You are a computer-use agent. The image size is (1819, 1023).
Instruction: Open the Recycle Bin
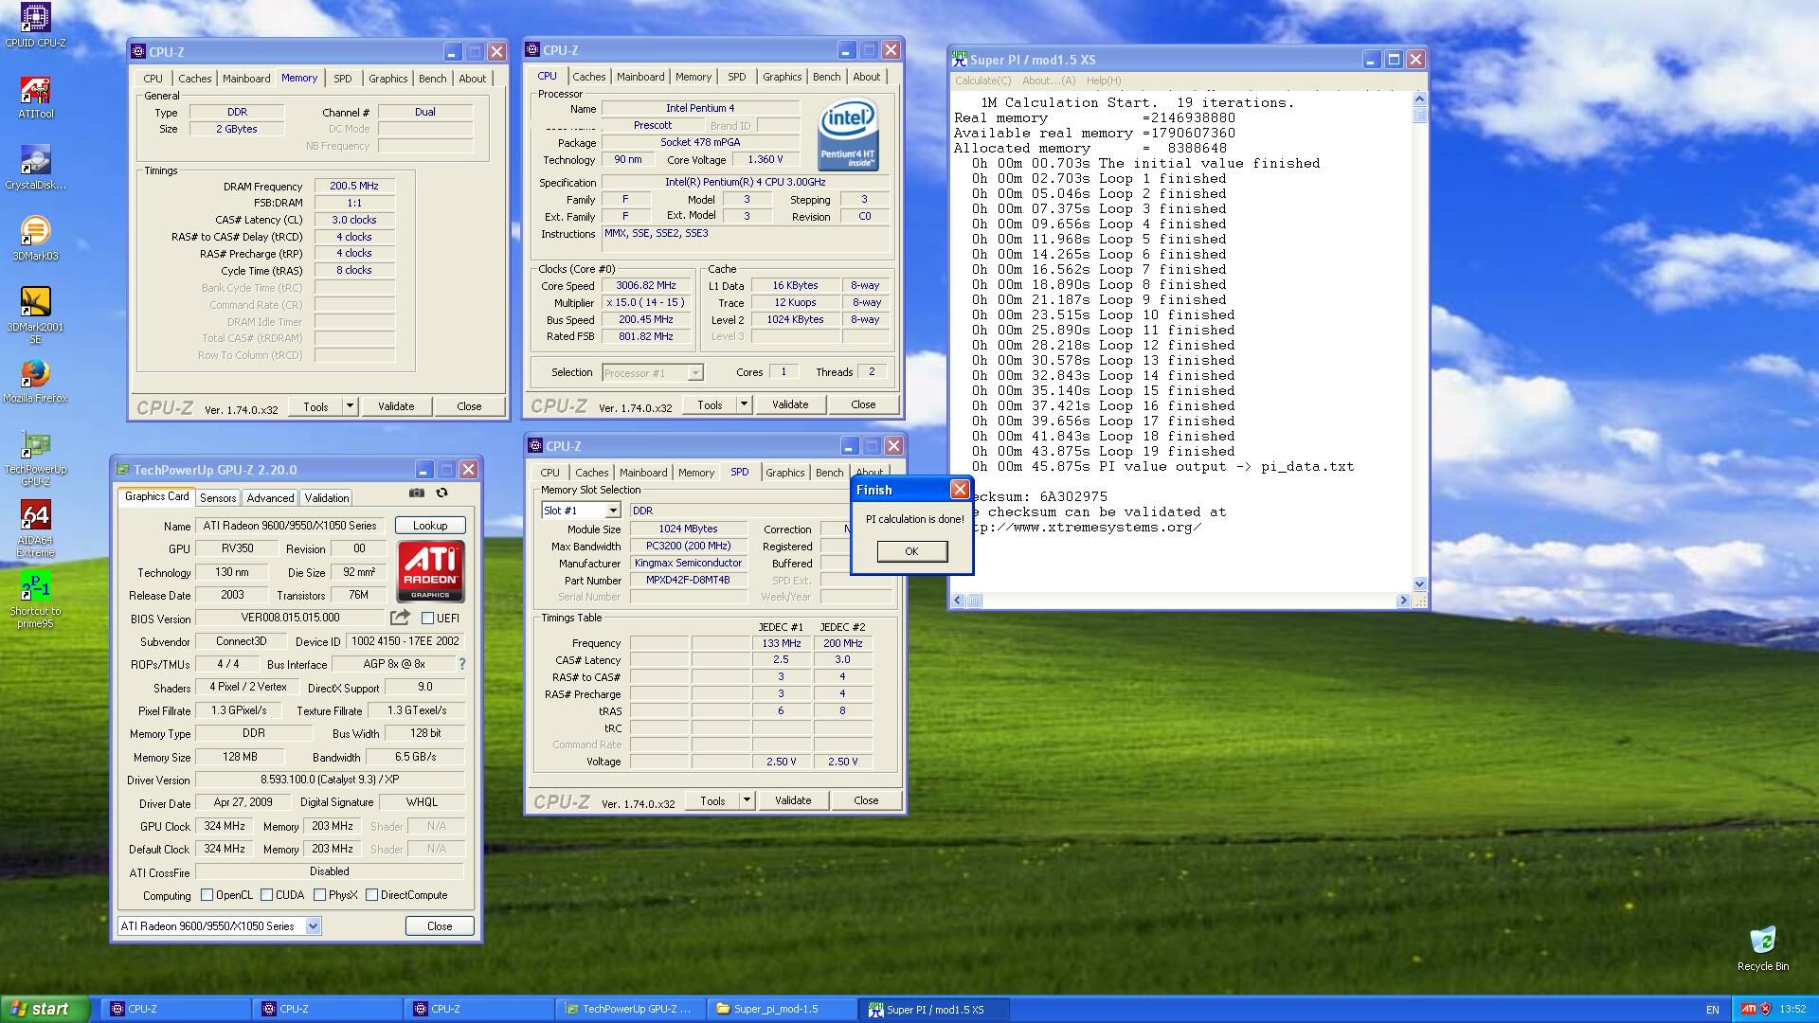click(1762, 949)
